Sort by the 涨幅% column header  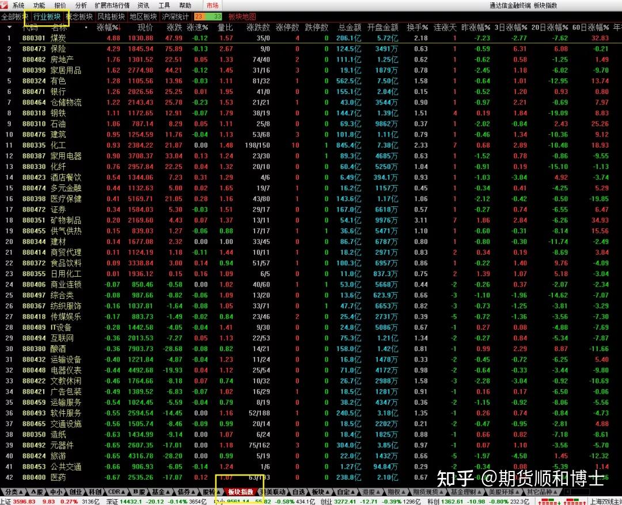click(x=109, y=28)
